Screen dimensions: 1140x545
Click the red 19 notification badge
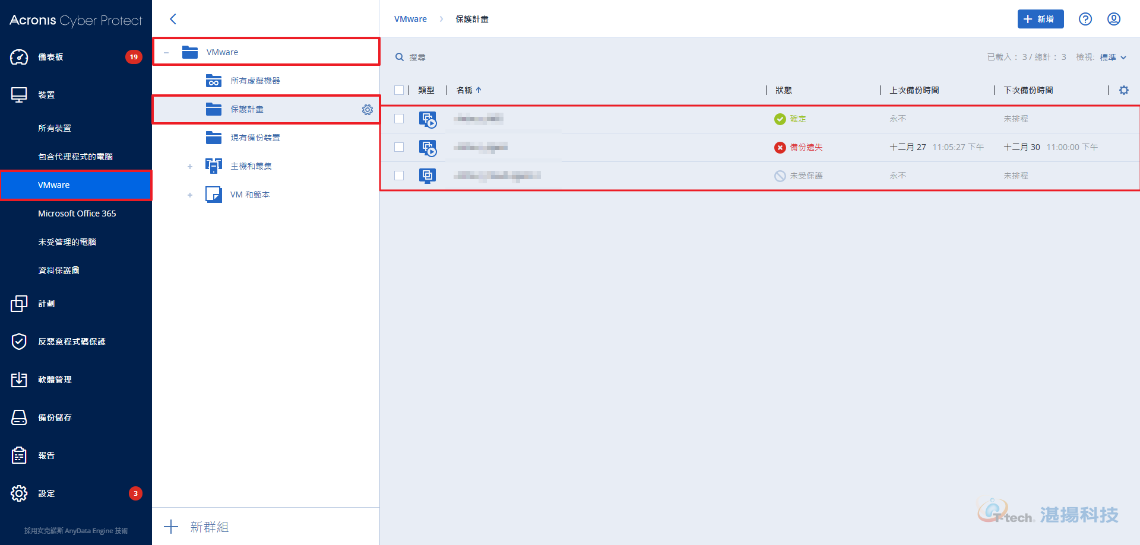click(134, 57)
